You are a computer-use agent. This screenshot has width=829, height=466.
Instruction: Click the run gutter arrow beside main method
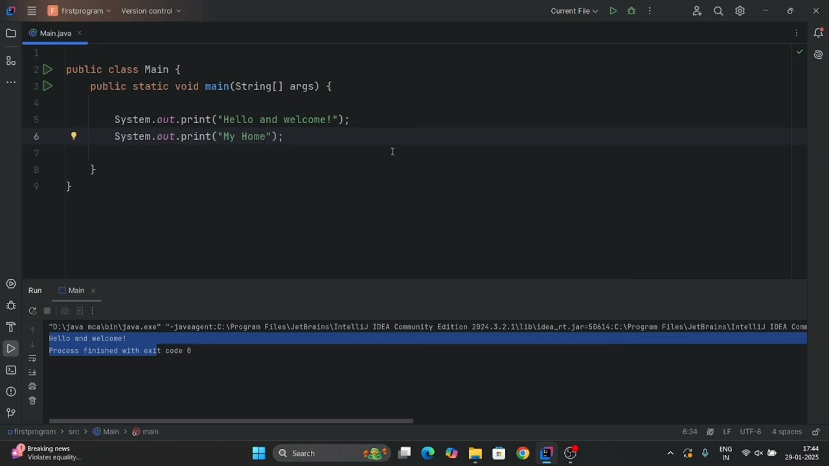(x=48, y=86)
